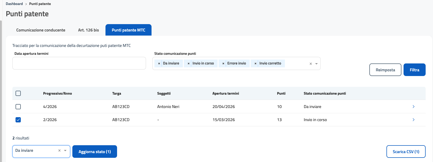Screen dimensions: 433x162
Task: Click the Data apertura termini input field
Action: pyautogui.click(x=79, y=63)
